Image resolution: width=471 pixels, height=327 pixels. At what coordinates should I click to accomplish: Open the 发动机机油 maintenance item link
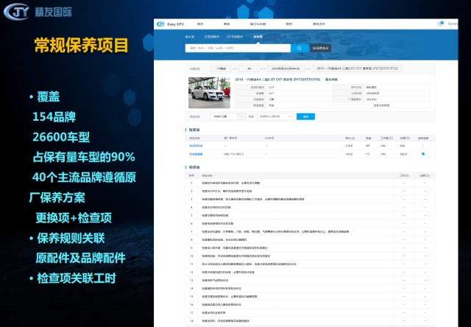[198, 146]
